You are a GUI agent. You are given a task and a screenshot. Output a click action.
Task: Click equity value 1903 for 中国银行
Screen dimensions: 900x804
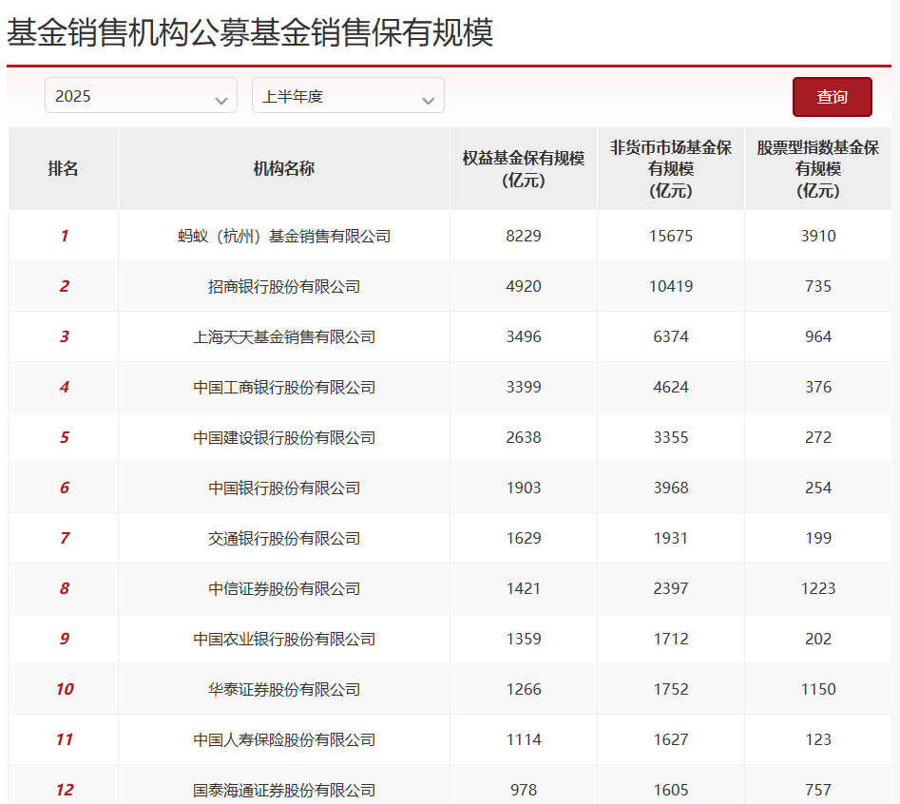524,488
